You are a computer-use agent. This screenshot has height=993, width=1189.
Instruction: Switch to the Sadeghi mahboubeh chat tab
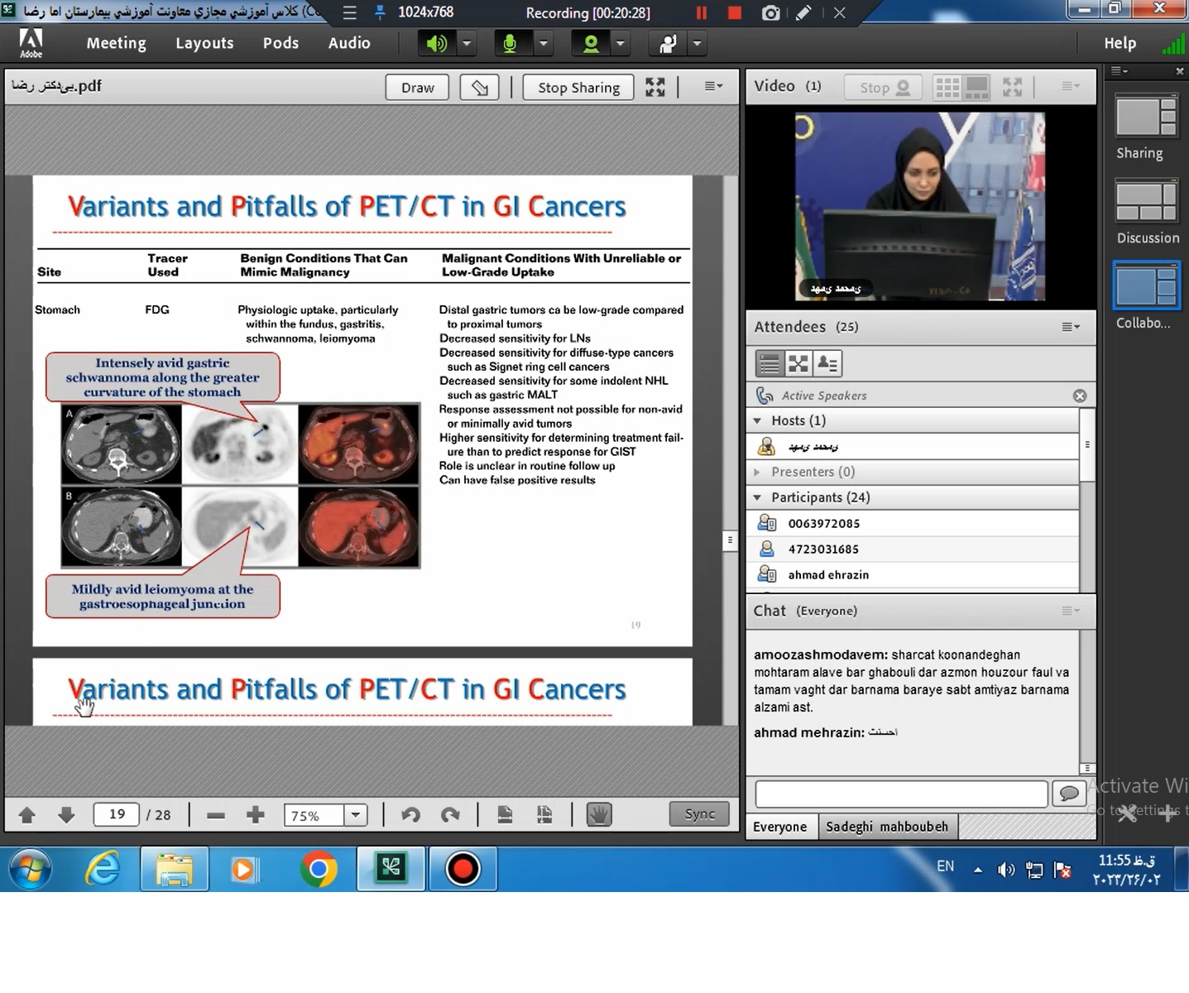(x=887, y=827)
